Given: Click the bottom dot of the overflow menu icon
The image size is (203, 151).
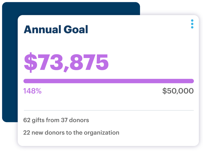Looking at the screenshot, I should click(x=192, y=27).
